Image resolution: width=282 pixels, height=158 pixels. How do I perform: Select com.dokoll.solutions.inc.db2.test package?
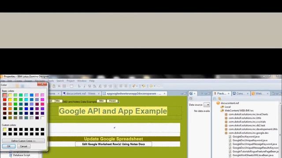(x=247, y=126)
